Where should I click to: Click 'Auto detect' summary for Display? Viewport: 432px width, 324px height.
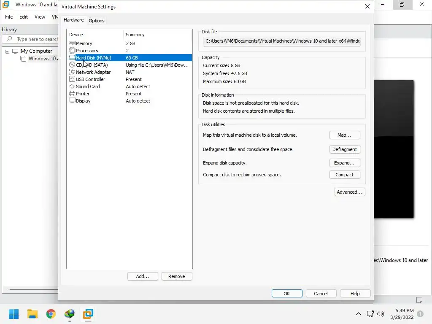pyautogui.click(x=138, y=100)
